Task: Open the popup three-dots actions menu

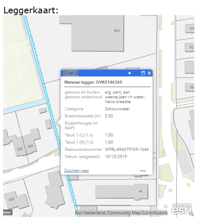Action: pyautogui.click(x=143, y=171)
